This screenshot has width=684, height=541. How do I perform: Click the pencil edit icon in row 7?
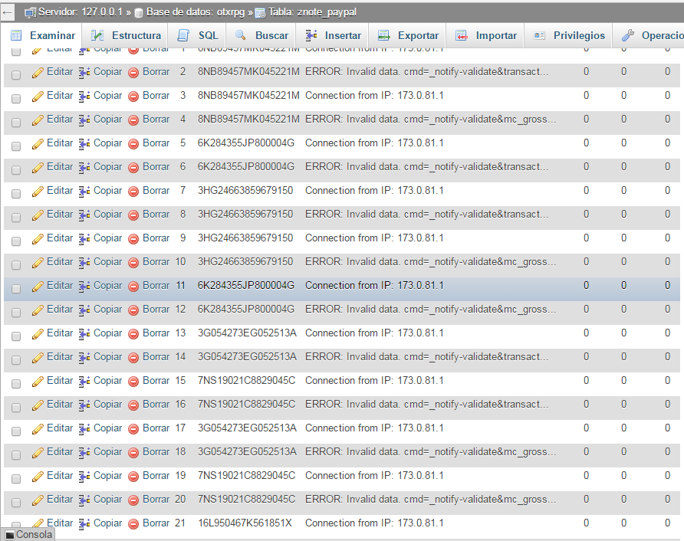[38, 192]
